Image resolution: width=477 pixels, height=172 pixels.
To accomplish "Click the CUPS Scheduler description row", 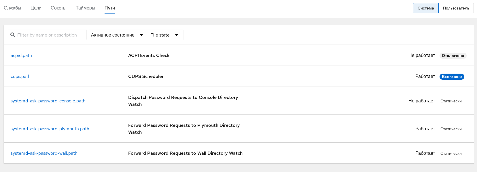I will (x=146, y=77).
